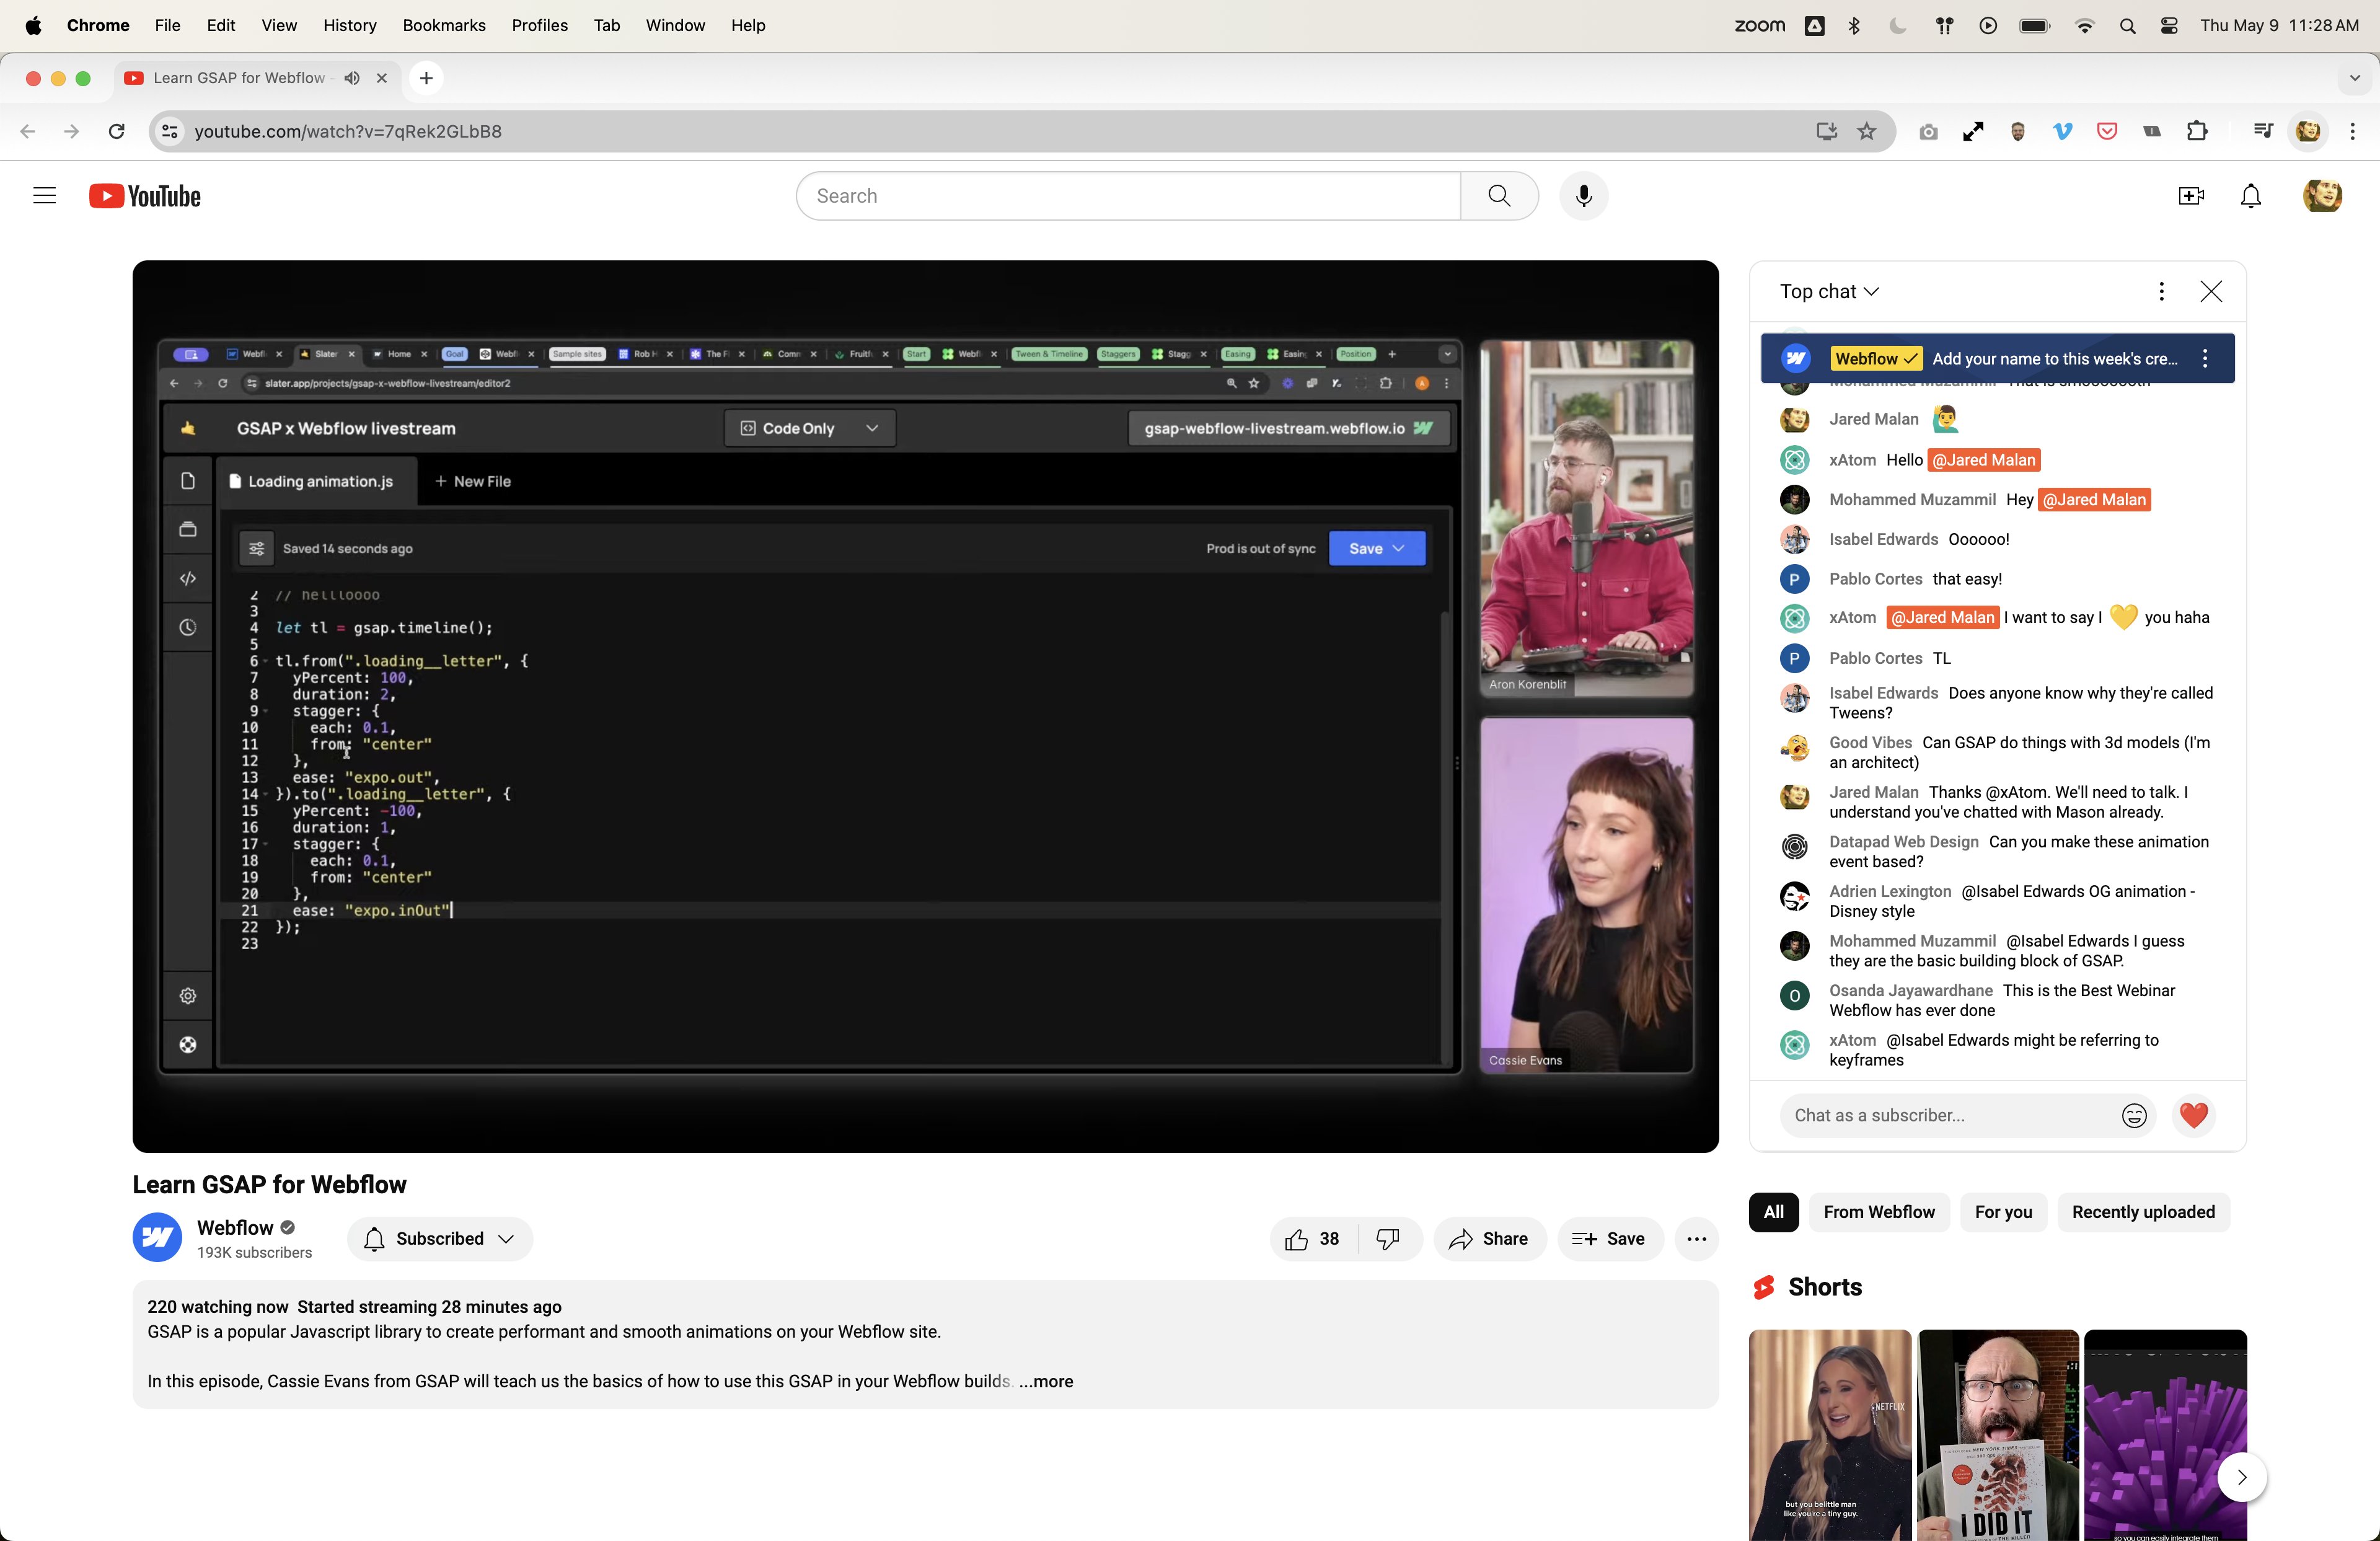Open the Subscribed notification dropdown
Image resolution: width=2380 pixels, height=1541 pixels.
440,1239
